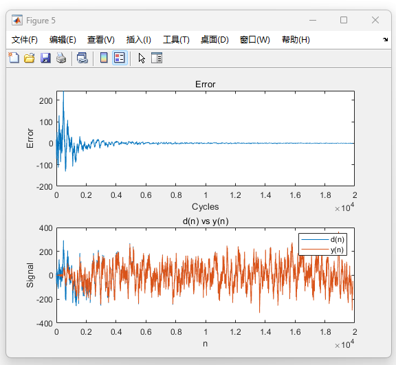Open the 窗口(W) menu

pyautogui.click(x=255, y=40)
